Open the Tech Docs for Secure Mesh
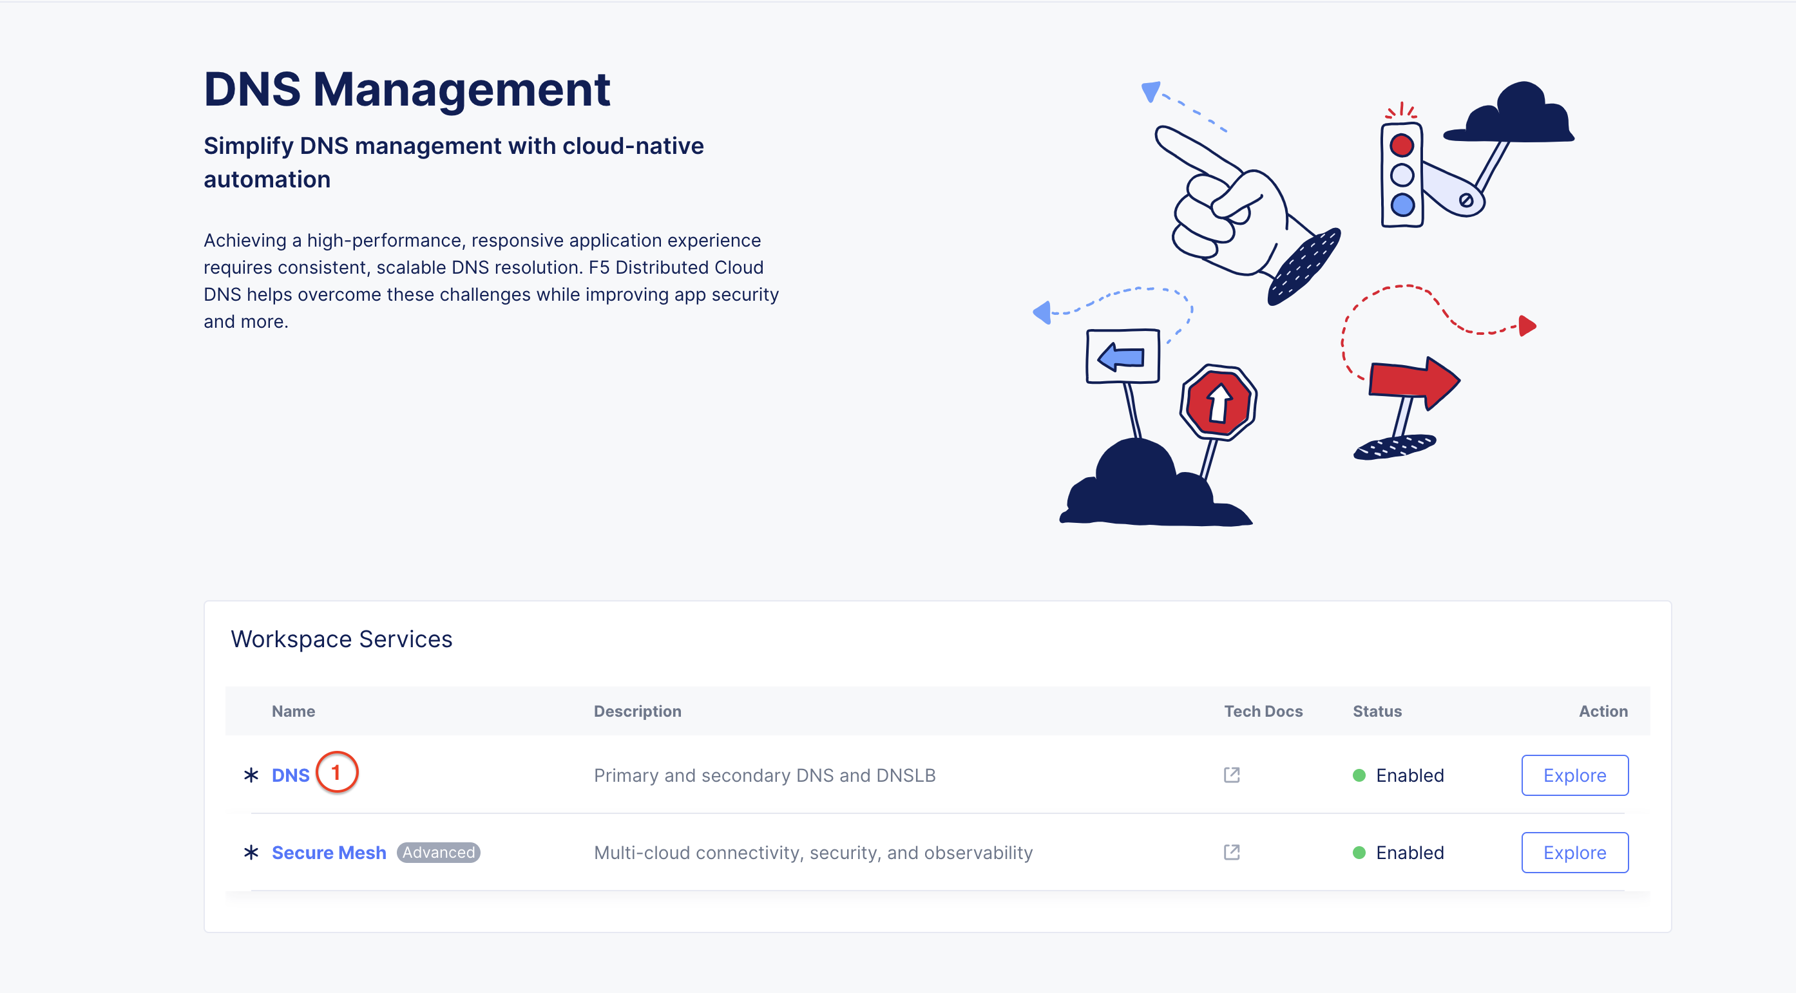This screenshot has height=993, width=1796. coord(1230,852)
